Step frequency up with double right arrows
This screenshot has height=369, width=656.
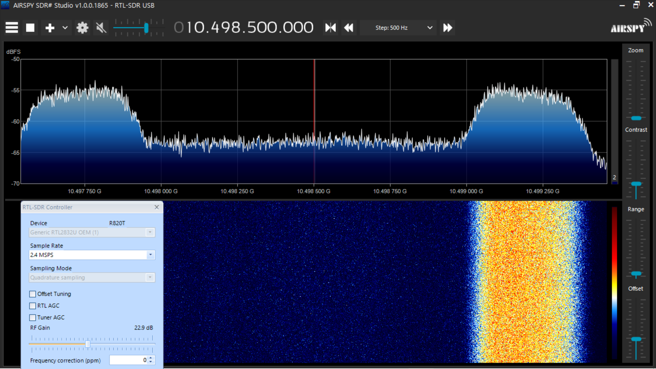[x=448, y=28]
